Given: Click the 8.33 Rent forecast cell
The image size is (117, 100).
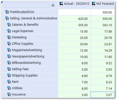Looking at the screenshot, I should [x=103, y=82].
